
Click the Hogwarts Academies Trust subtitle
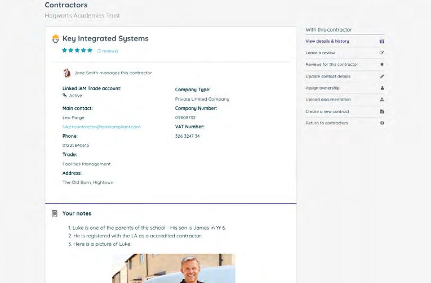tap(82, 16)
